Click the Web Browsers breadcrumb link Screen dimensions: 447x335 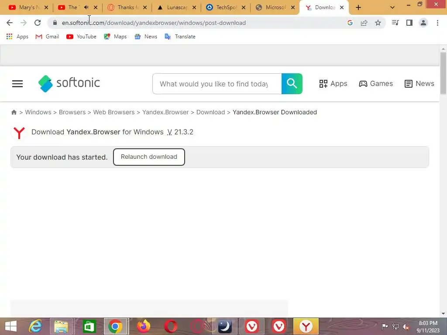(x=114, y=112)
